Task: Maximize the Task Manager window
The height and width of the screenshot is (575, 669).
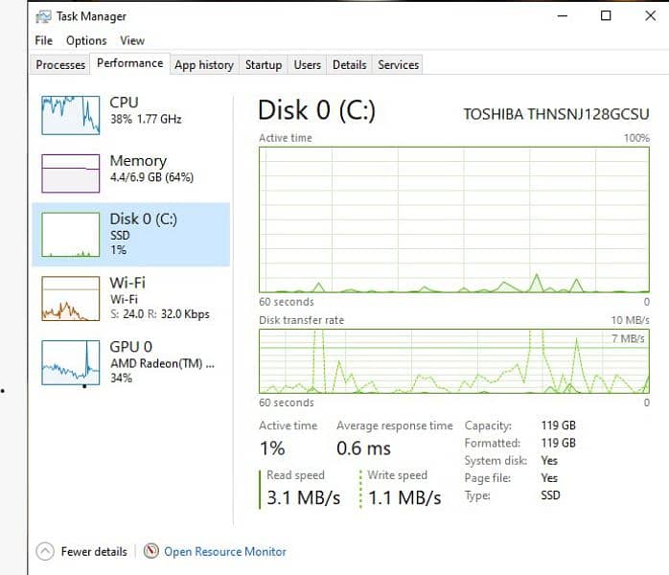Action: (606, 16)
